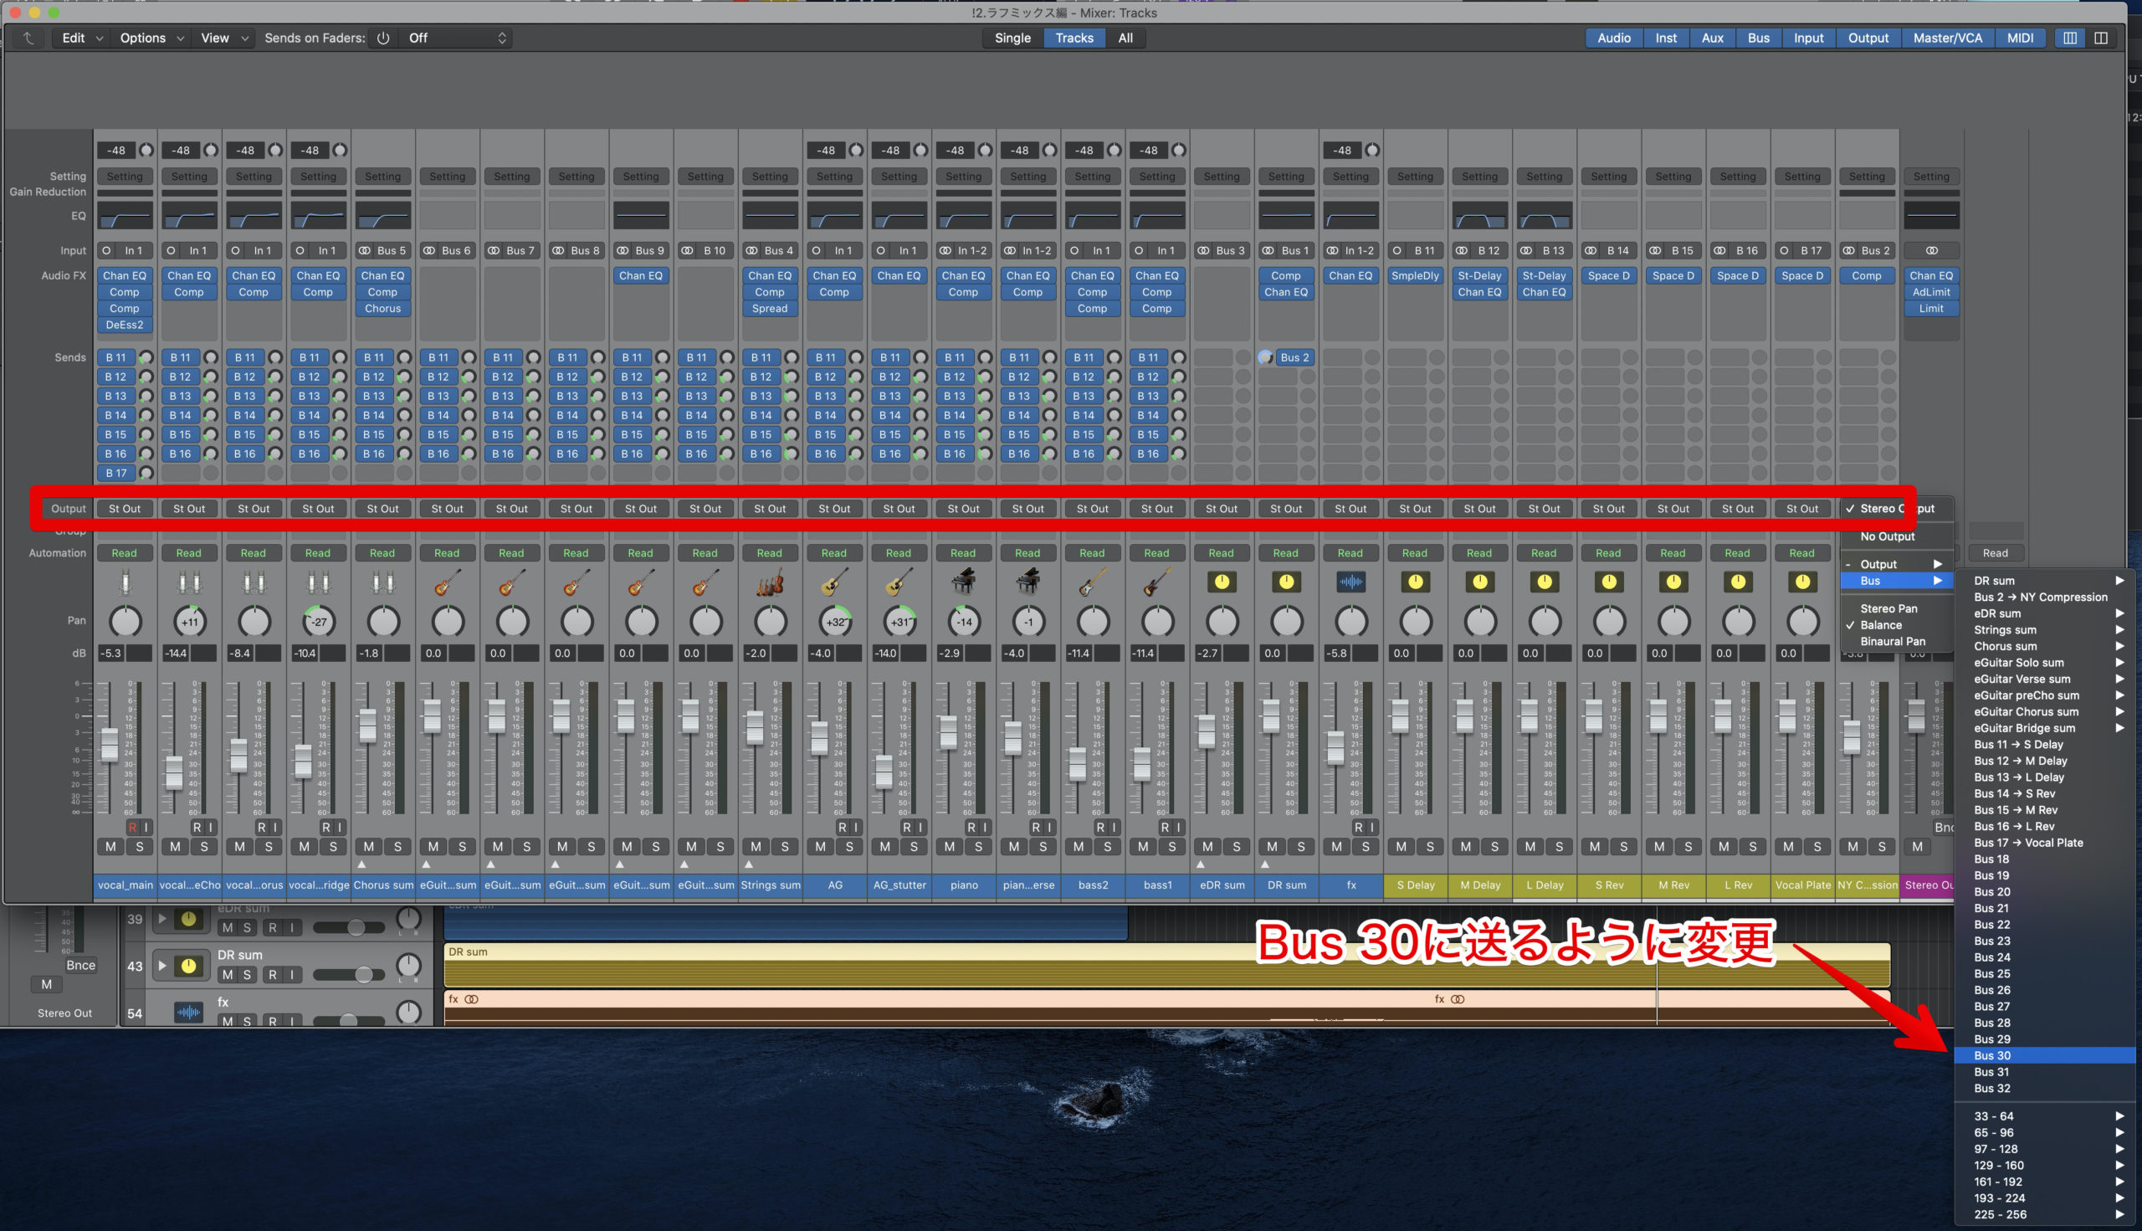Click the Sends on Faders power icon
Screen dimensions: 2142x1231
coord(383,38)
